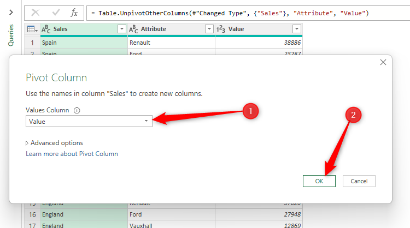This screenshot has height=228, width=410.
Task: Close the Pivot Column dialog
Action: [x=383, y=62]
